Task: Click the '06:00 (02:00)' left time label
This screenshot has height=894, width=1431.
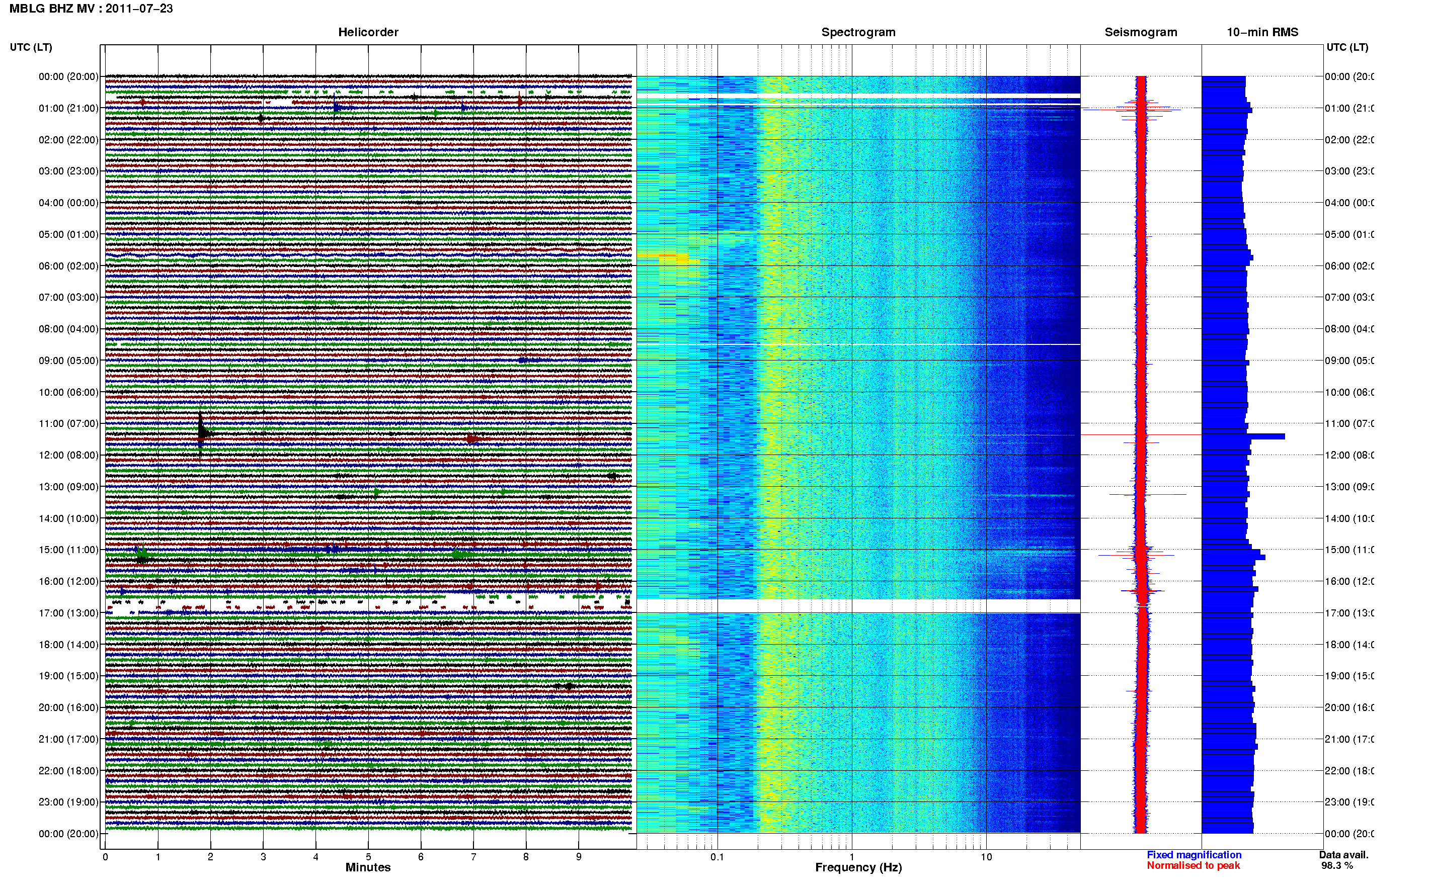Action: [x=68, y=266]
